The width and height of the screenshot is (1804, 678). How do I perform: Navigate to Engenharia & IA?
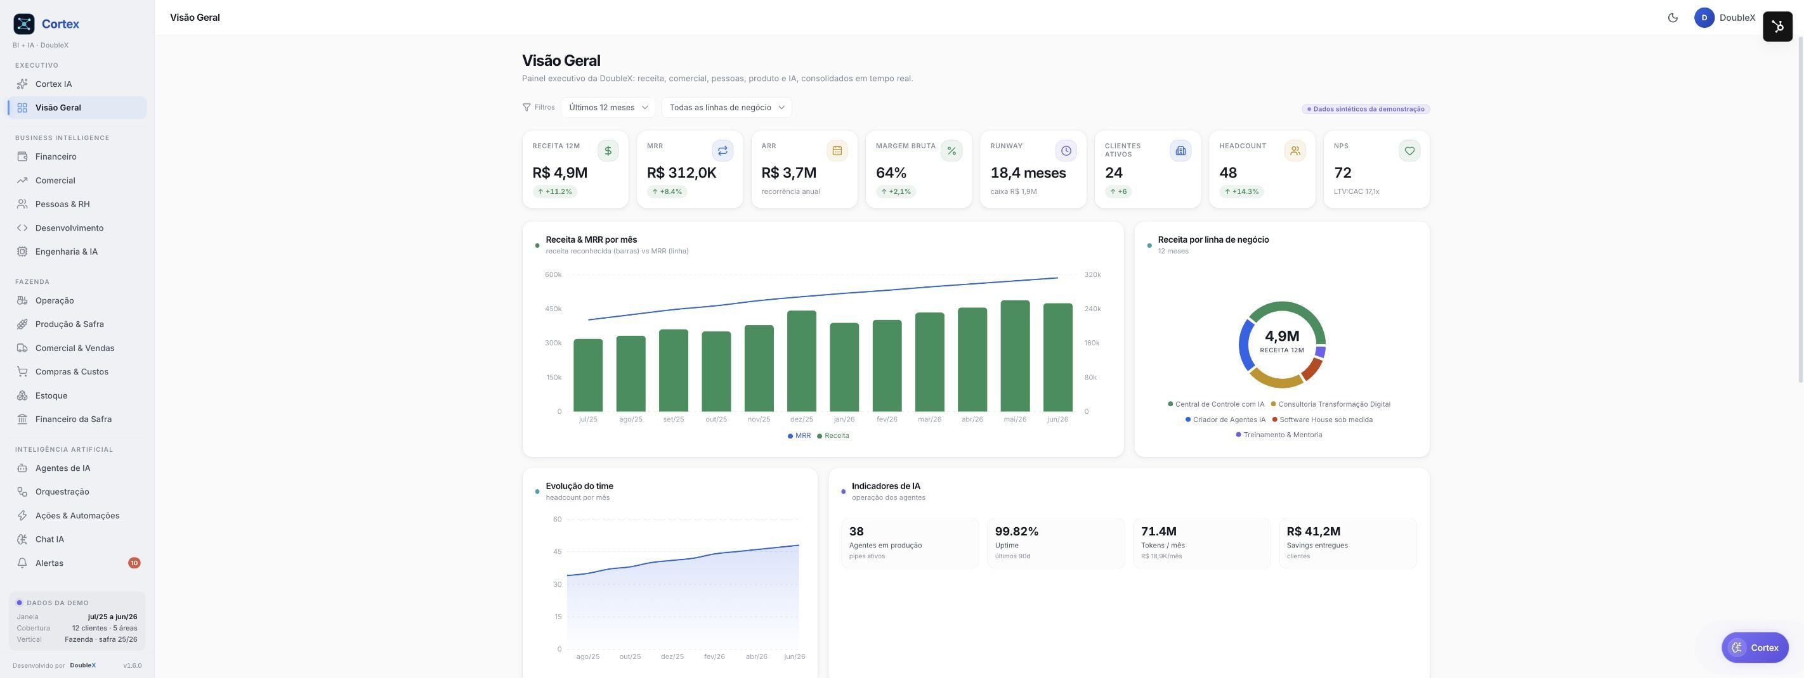click(x=77, y=252)
